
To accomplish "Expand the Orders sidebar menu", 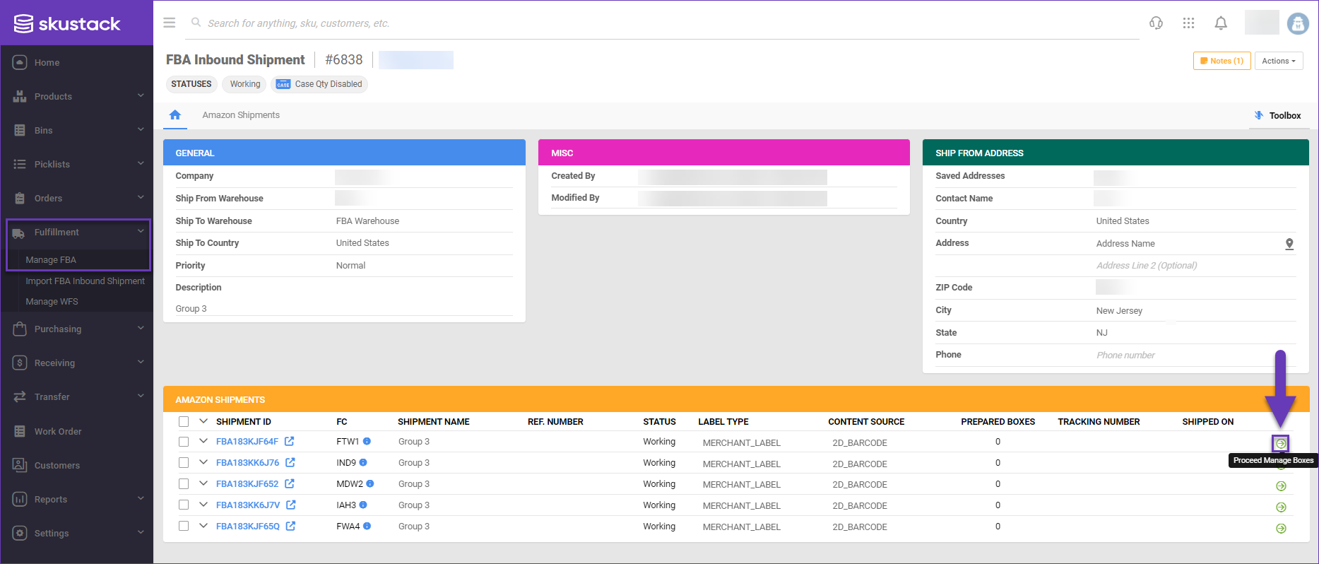I will point(77,198).
